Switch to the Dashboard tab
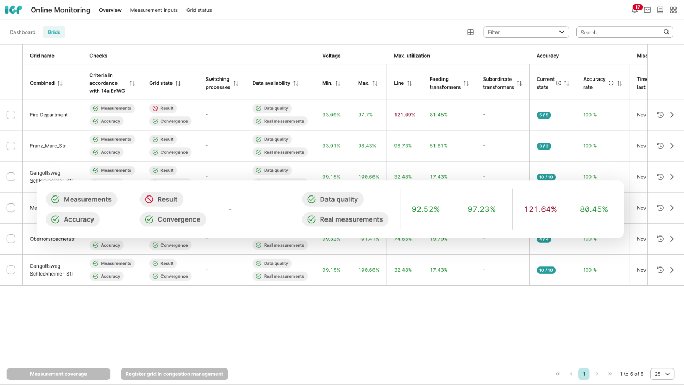Viewport: 684px width, 385px height. click(22, 32)
